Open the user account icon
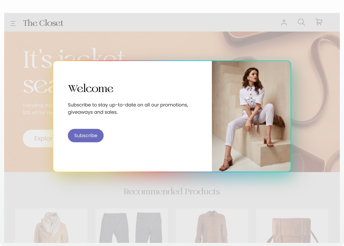This screenshot has width=344, height=246. [284, 22]
